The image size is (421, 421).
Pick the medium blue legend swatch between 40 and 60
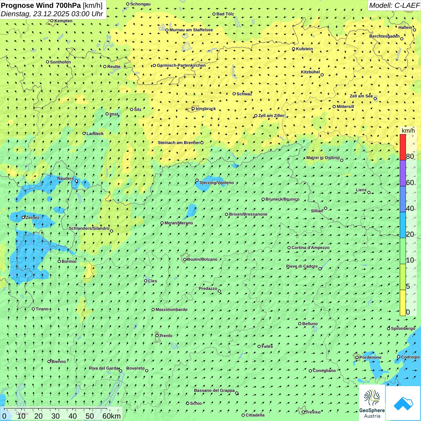pyautogui.click(x=403, y=199)
